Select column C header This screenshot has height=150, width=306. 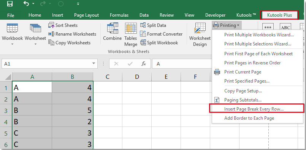pyautogui.click(x=108, y=77)
